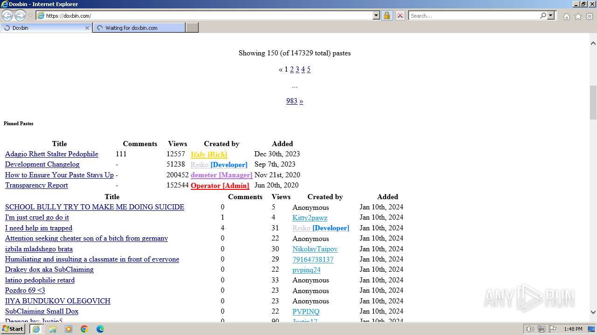This screenshot has height=335, width=597.
Task: Go to page 5 of pastes
Action: [x=309, y=69]
